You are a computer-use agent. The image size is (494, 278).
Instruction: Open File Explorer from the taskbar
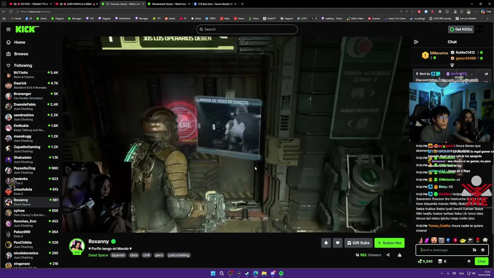tap(264, 273)
